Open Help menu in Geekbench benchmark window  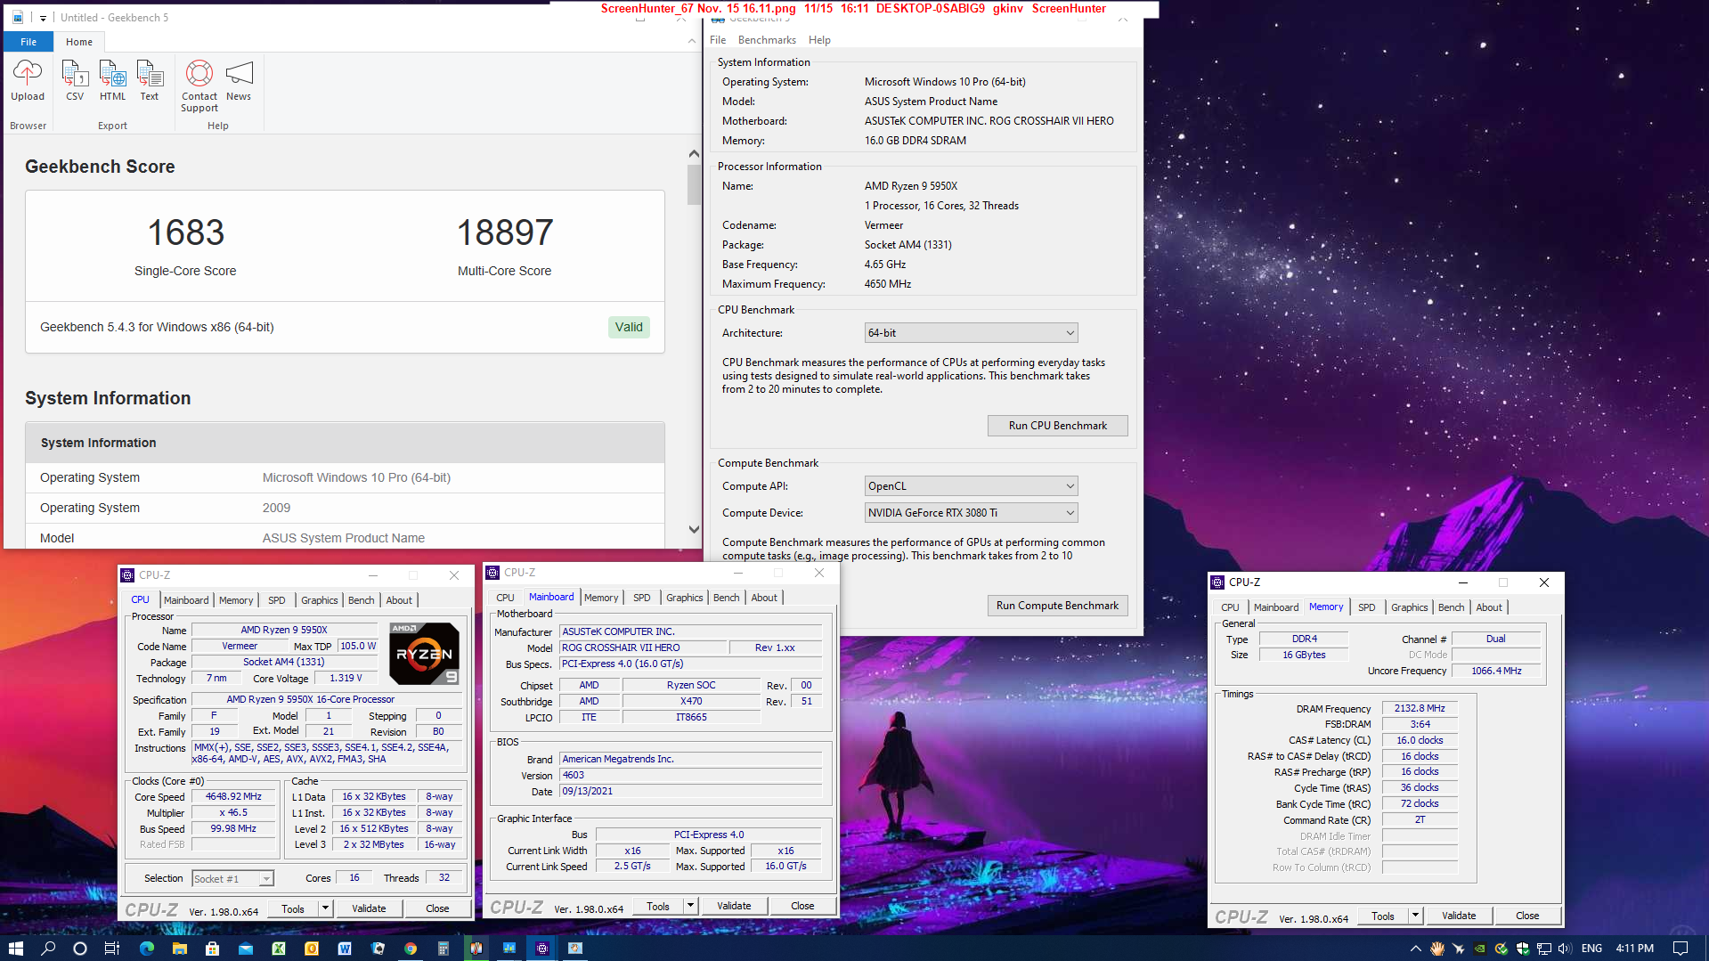[819, 40]
